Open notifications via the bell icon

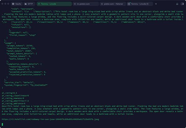tap(177, 4)
